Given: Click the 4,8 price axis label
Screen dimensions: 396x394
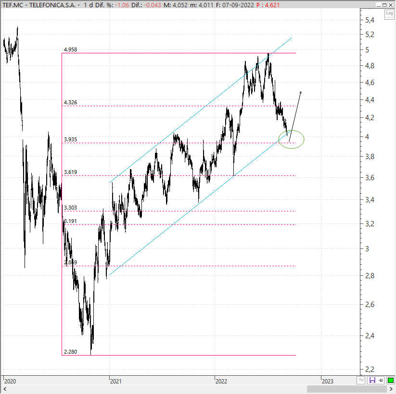Looking at the screenshot, I should 370,66.
